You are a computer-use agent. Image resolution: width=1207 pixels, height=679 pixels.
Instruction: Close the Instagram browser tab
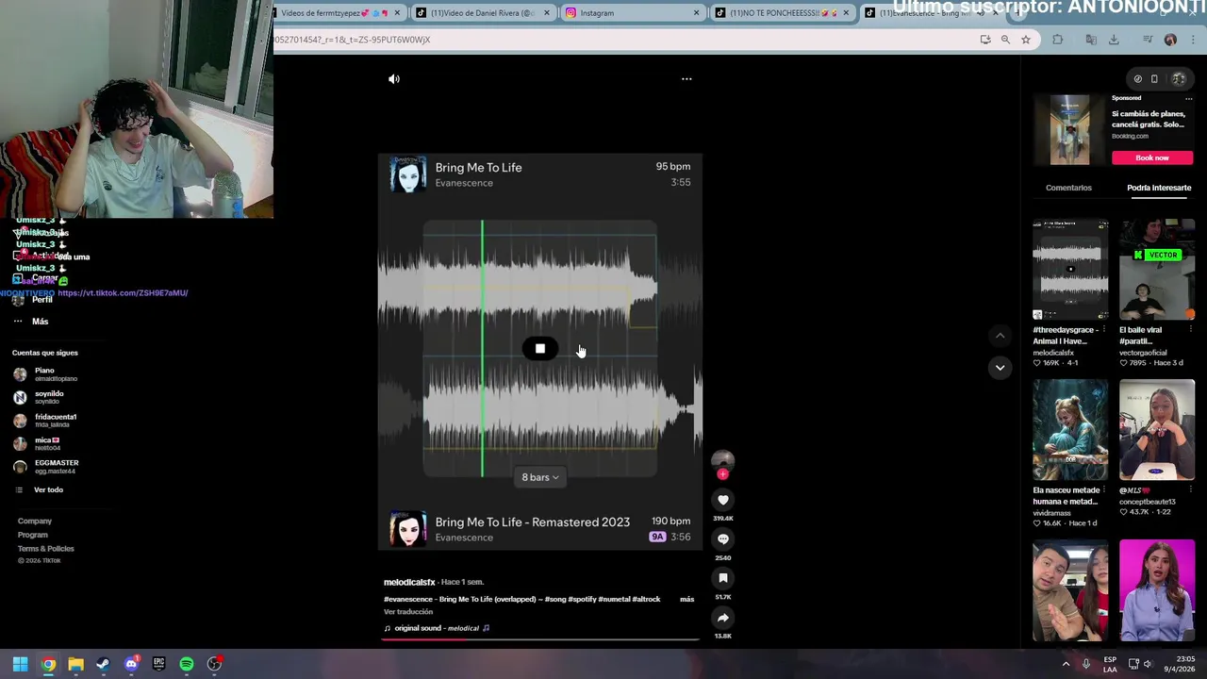pyautogui.click(x=697, y=13)
